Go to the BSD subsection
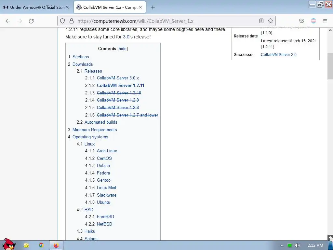333x250 pixels. click(x=89, y=210)
